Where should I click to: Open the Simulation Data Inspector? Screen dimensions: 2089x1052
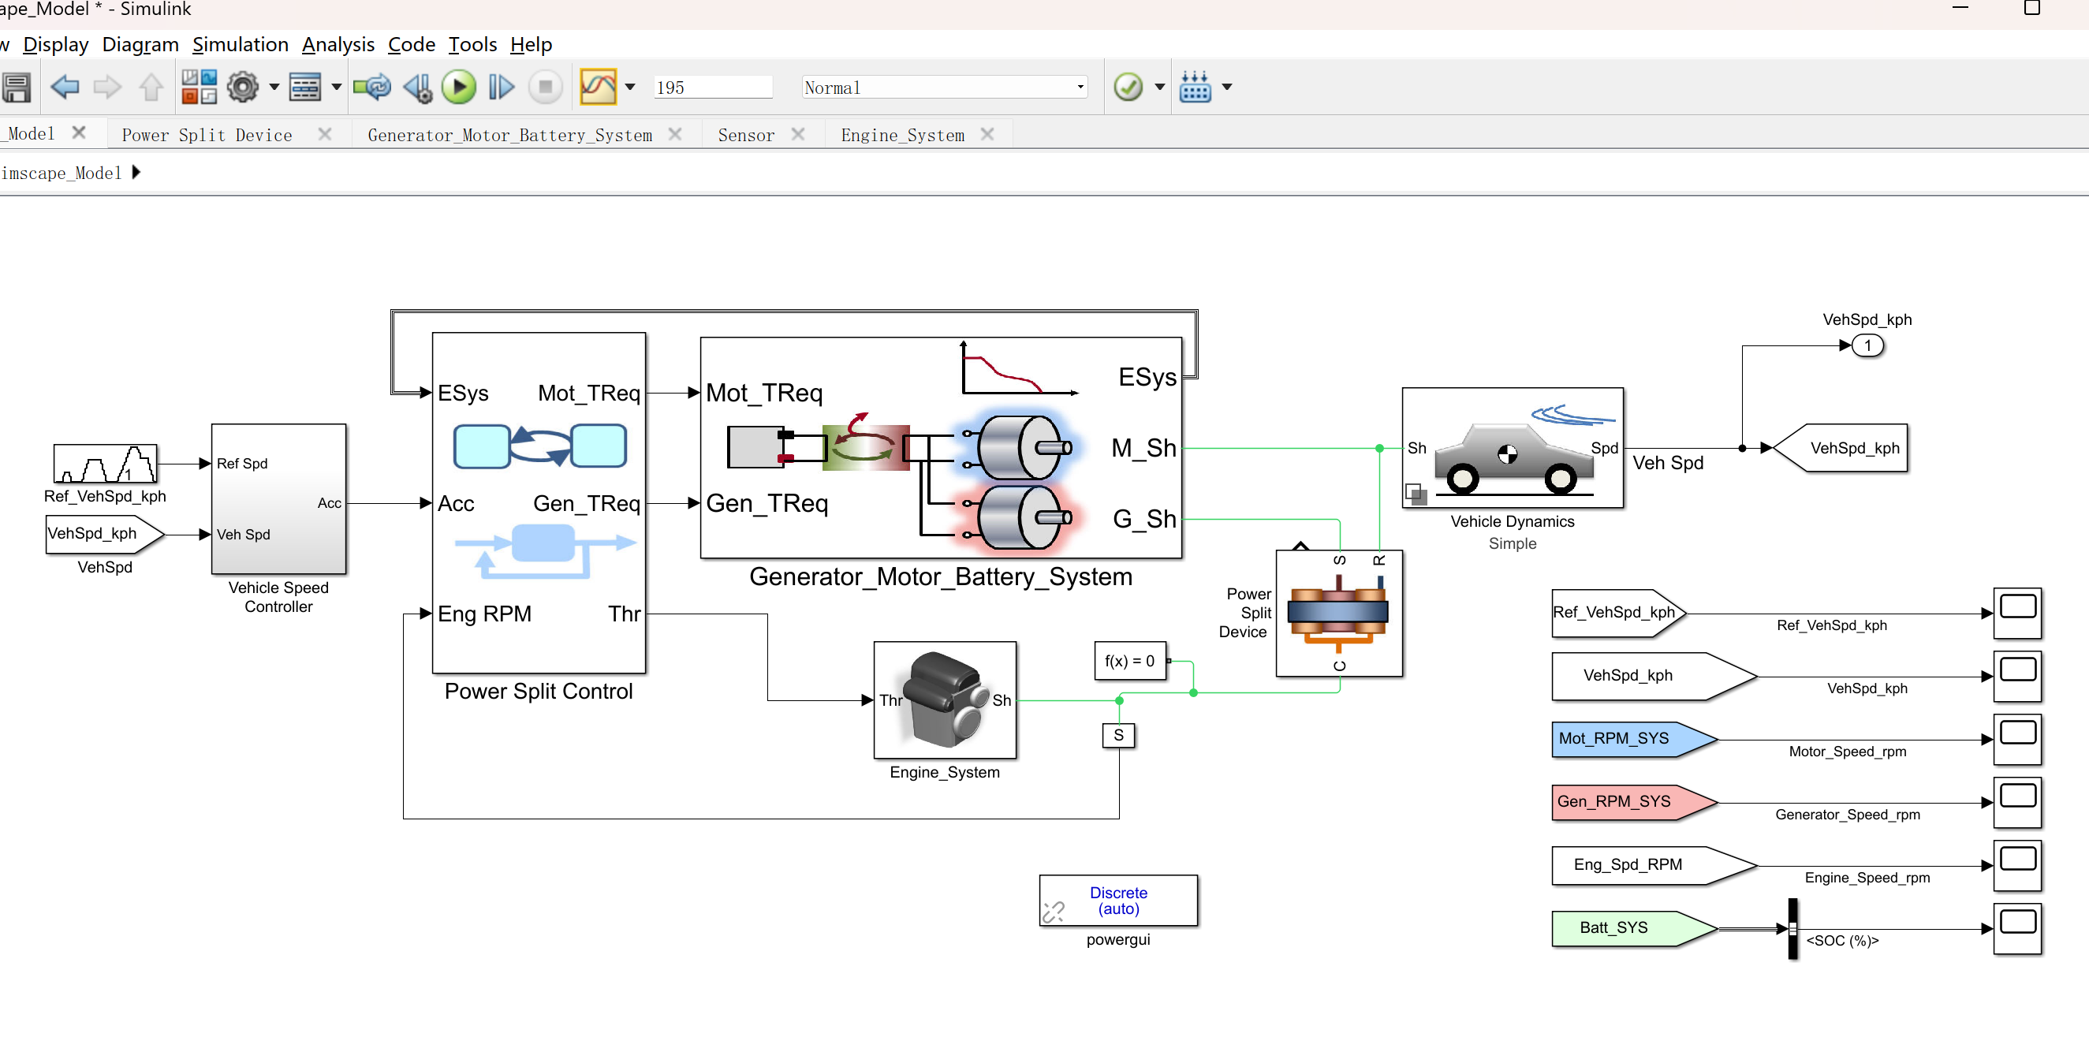[600, 87]
